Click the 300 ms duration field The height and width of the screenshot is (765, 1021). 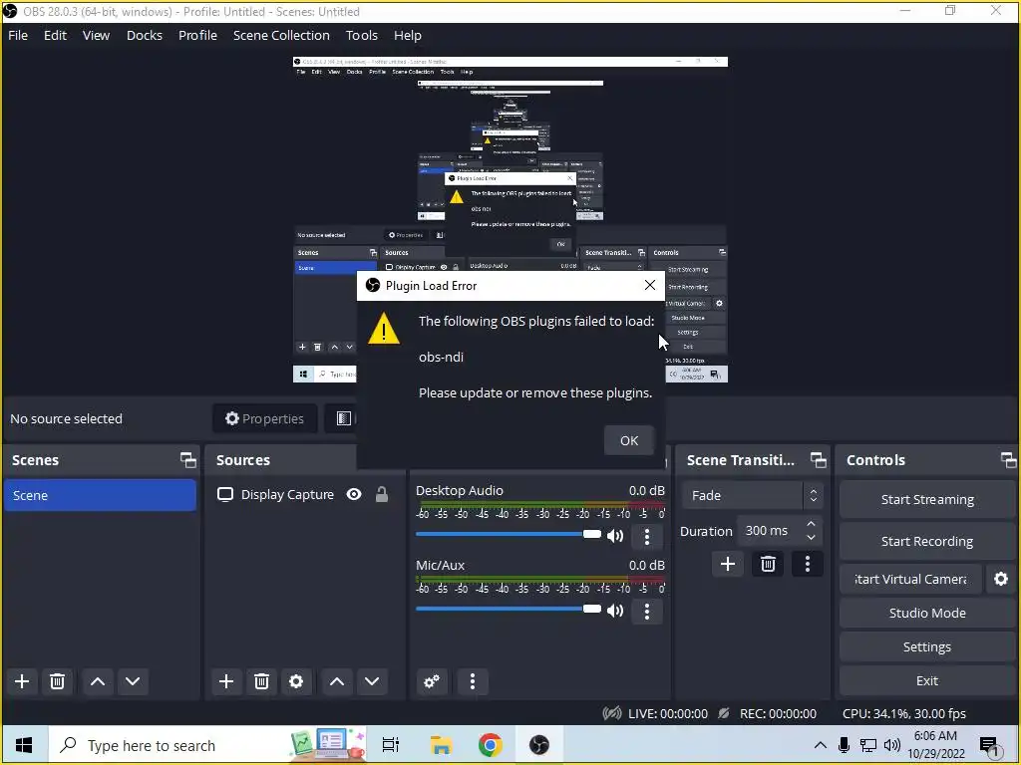point(770,530)
